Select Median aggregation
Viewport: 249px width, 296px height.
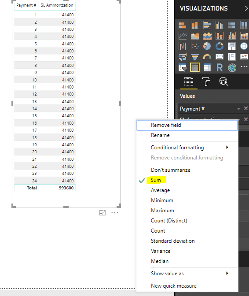click(187, 261)
